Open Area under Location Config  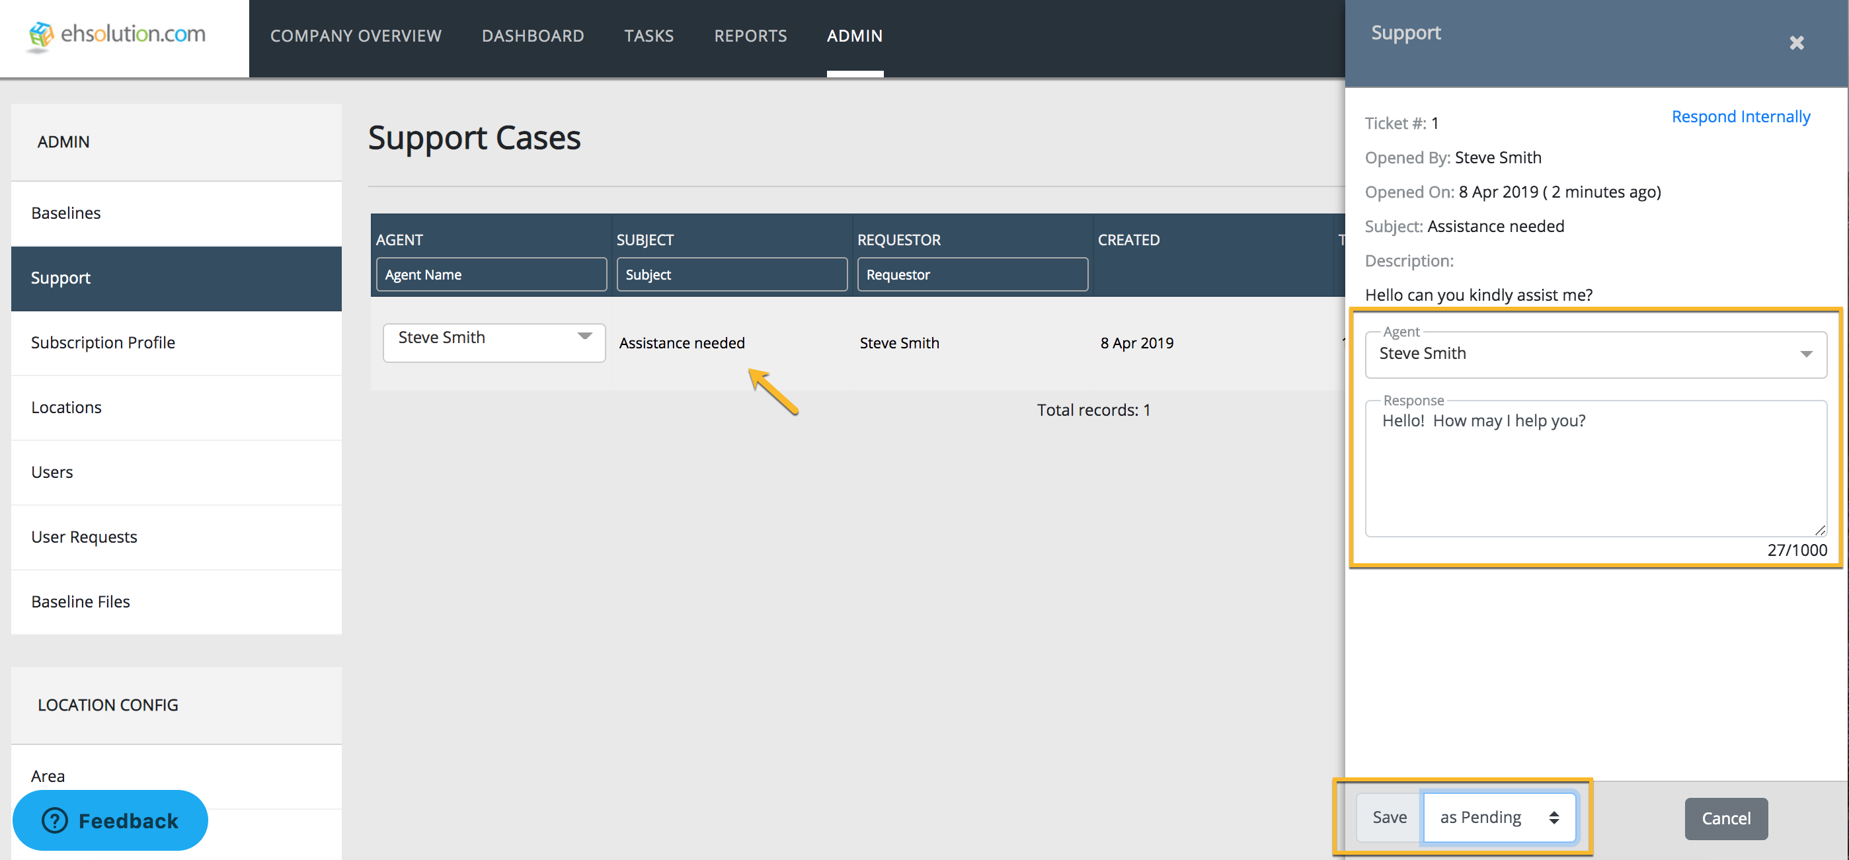coord(177,776)
